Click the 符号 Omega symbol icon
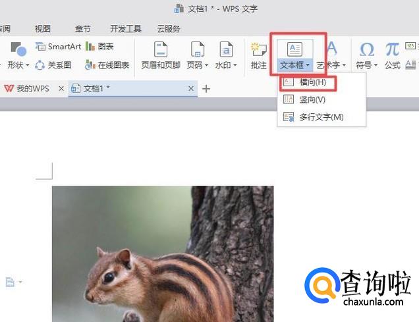Image resolution: width=419 pixels, height=322 pixels. pos(366,49)
